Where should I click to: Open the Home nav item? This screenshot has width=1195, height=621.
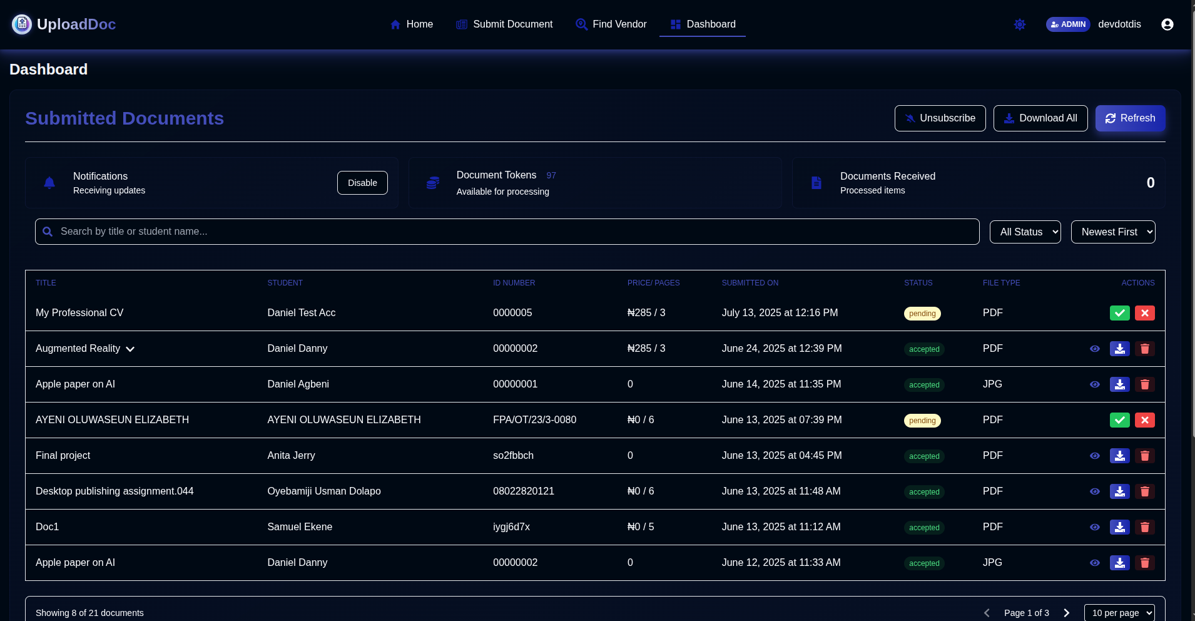[x=411, y=24]
